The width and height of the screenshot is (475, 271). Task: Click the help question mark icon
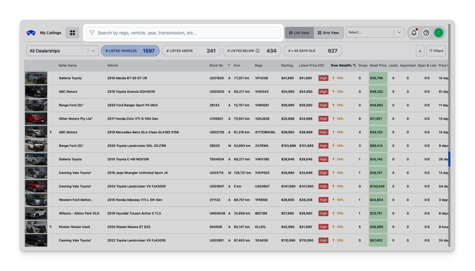[x=426, y=33]
